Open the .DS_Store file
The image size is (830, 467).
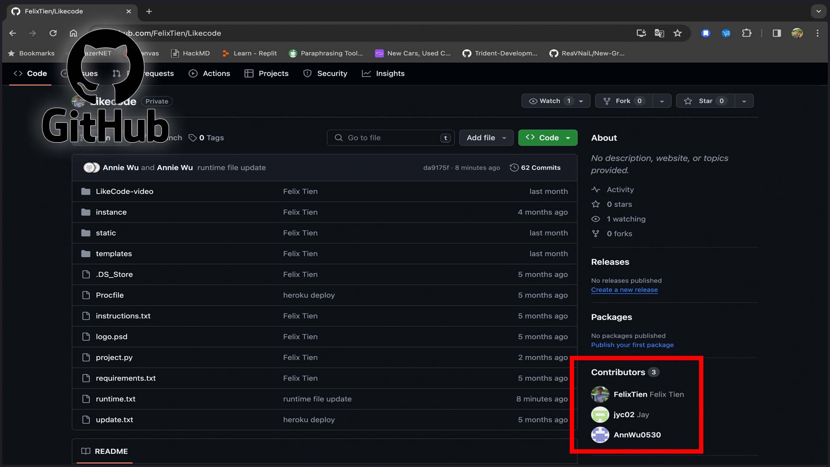(x=114, y=275)
